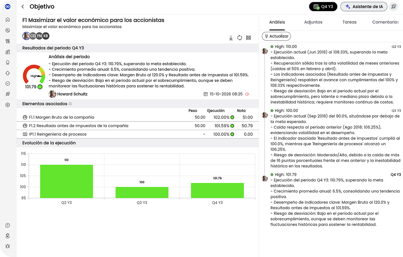Switch to the Comentarios tab
Image resolution: width=403 pixels, height=257 pixels.
(x=385, y=22)
